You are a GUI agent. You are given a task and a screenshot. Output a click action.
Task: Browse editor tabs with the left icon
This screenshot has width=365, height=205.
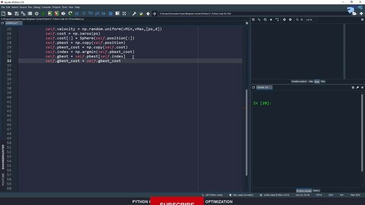tap(2, 23)
